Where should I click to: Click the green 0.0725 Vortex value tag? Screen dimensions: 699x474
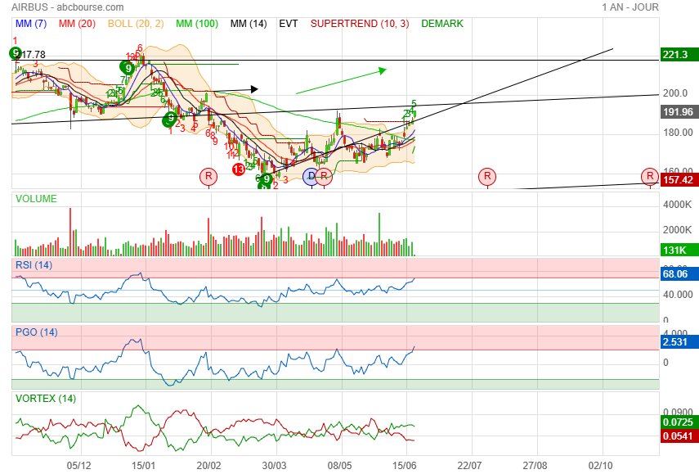click(x=679, y=422)
